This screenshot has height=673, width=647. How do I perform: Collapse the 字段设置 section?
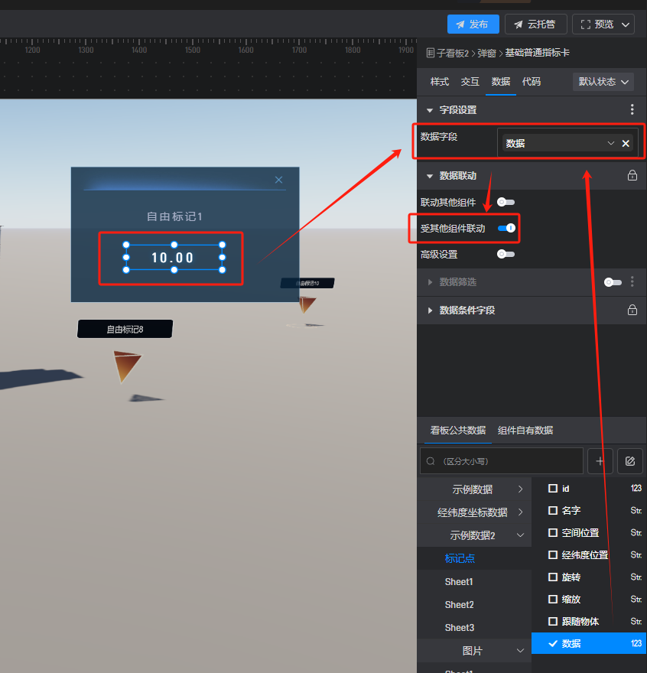pos(430,110)
